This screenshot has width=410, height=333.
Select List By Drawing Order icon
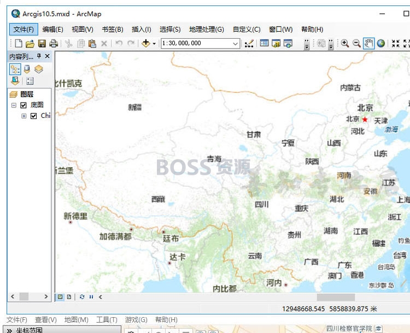[15, 69]
